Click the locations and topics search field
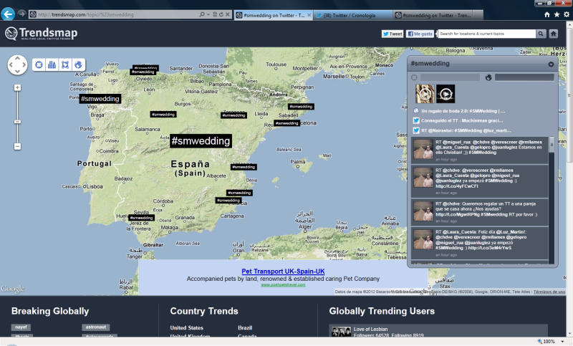Viewport: 573px width, 346px height. tap(487, 34)
